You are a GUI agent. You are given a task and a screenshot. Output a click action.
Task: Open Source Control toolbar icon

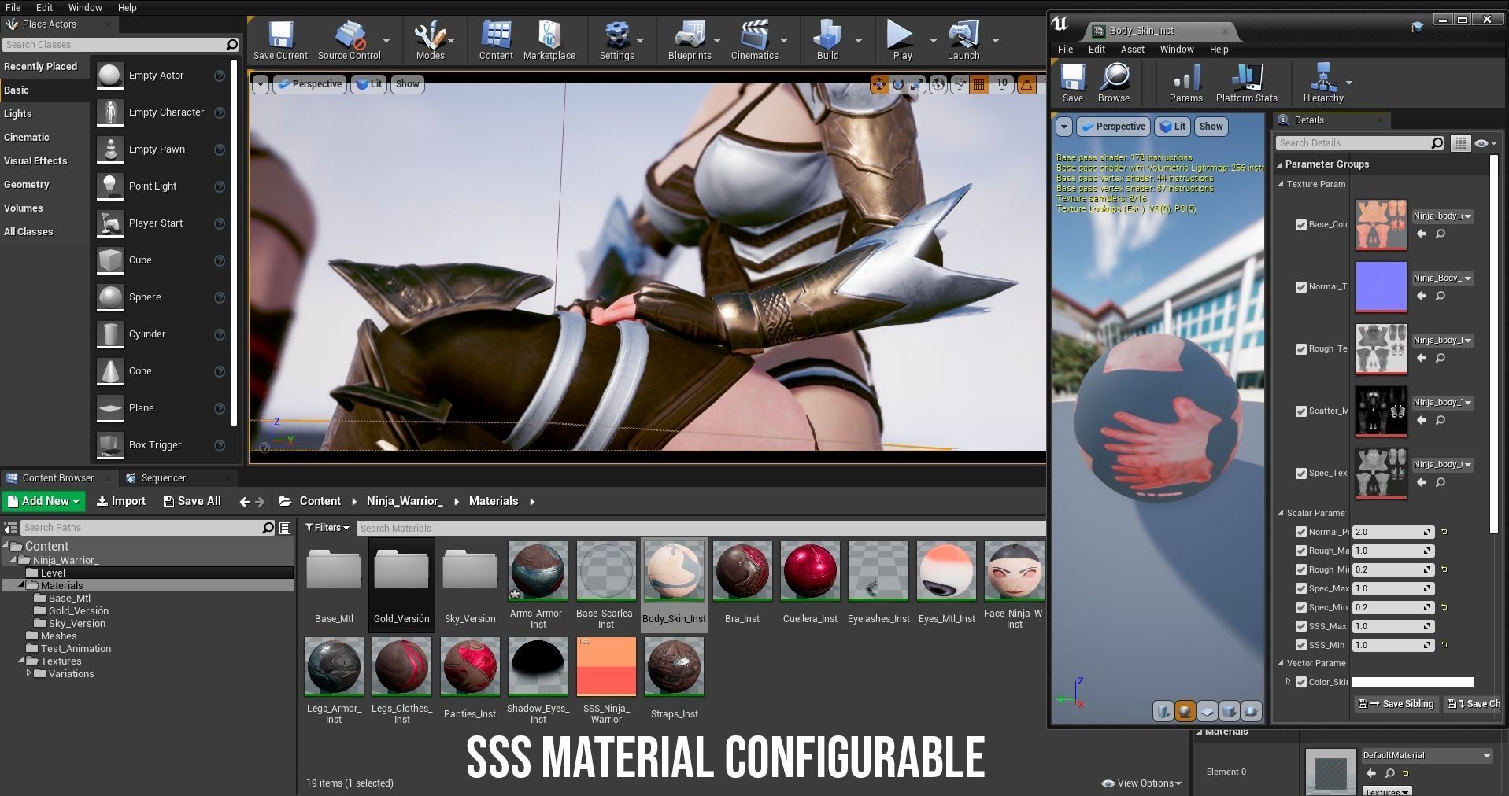pyautogui.click(x=350, y=41)
